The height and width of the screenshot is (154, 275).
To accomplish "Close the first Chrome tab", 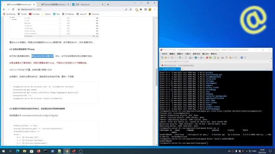I will click(34, 4).
